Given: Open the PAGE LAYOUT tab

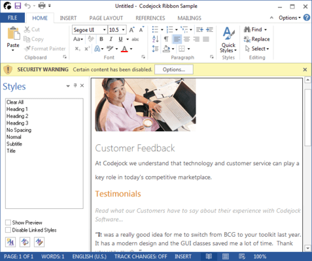Looking at the screenshot, I should click(106, 18).
